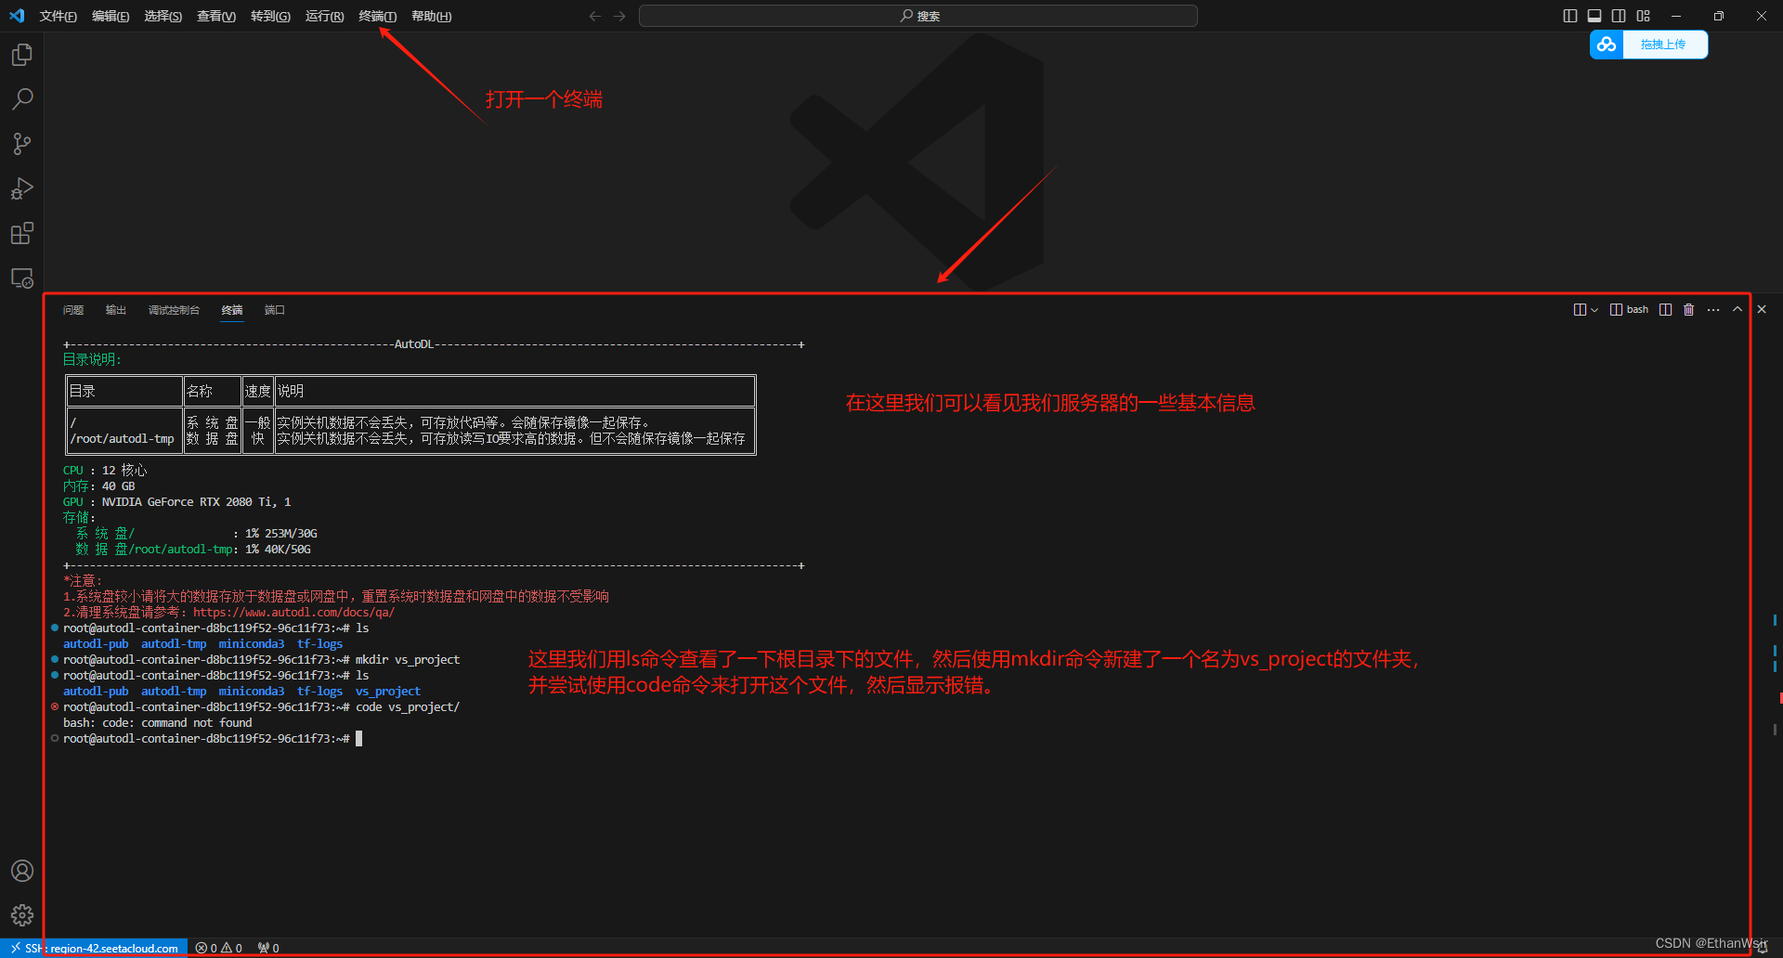Open the 帮助(H) menu
The height and width of the screenshot is (958, 1783).
point(432,16)
